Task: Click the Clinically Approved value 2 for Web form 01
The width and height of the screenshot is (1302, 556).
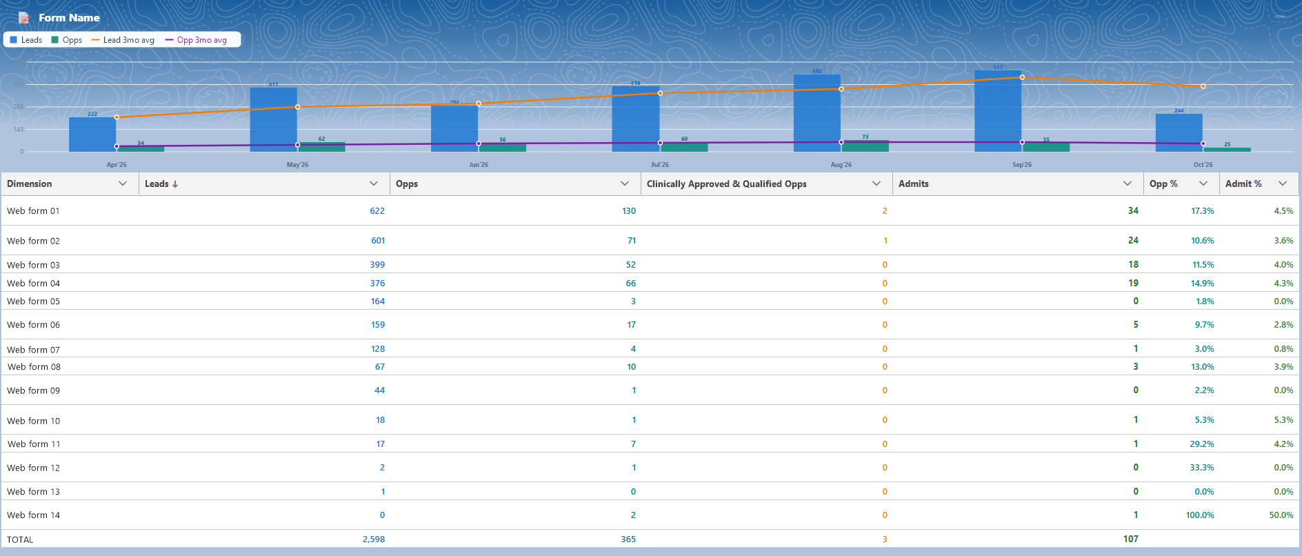Action: (885, 211)
